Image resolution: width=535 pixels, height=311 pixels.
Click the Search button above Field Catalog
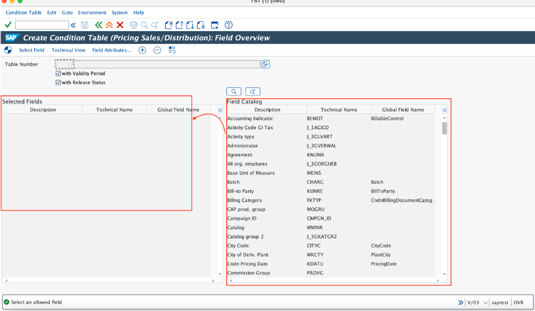(234, 92)
